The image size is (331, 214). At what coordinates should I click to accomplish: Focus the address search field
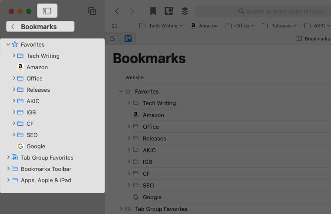(x=263, y=11)
